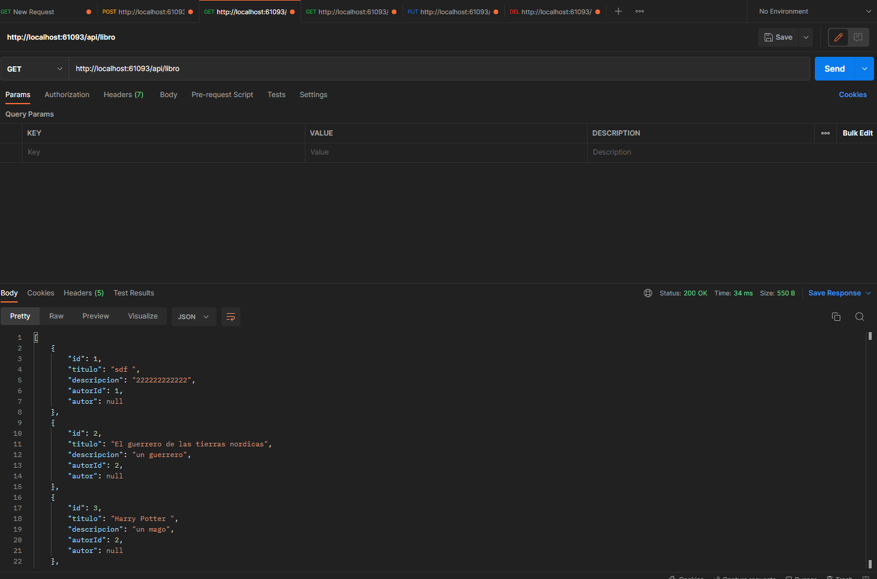The width and height of the screenshot is (877, 579).
Task: Switch to the POST request tab
Action: (147, 12)
